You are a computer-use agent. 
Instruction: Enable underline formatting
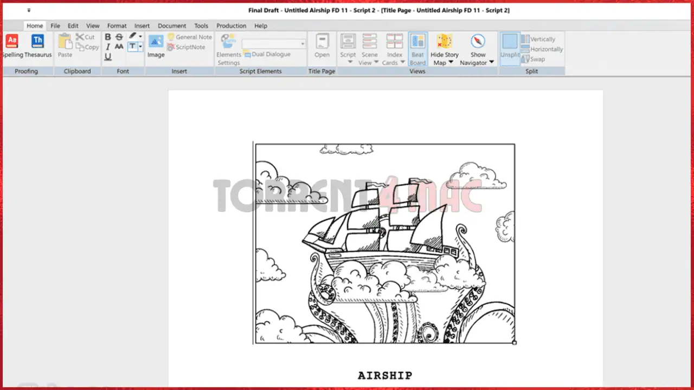[x=108, y=55]
